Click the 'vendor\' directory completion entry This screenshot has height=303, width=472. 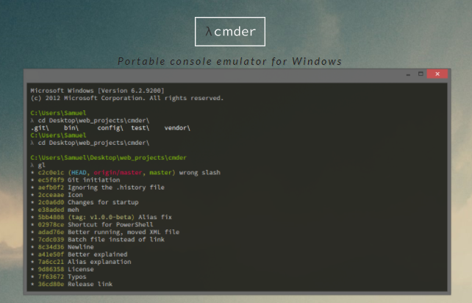tap(177, 128)
